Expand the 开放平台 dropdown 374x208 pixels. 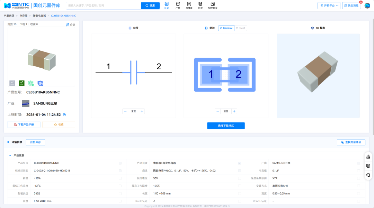coord(329,6)
